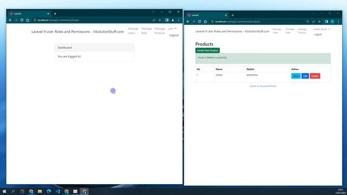Open a new tab in the left browser

(x=55, y=14)
